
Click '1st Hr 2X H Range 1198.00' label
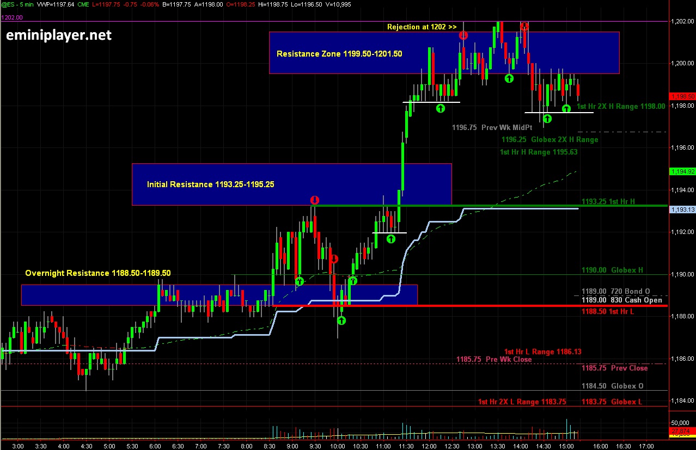coord(621,107)
